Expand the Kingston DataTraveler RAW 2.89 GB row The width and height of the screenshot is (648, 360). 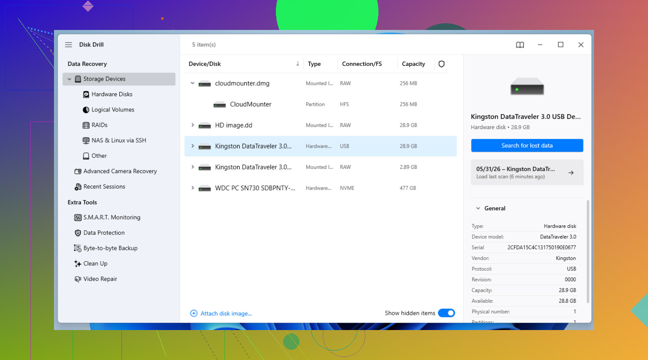[192, 167]
